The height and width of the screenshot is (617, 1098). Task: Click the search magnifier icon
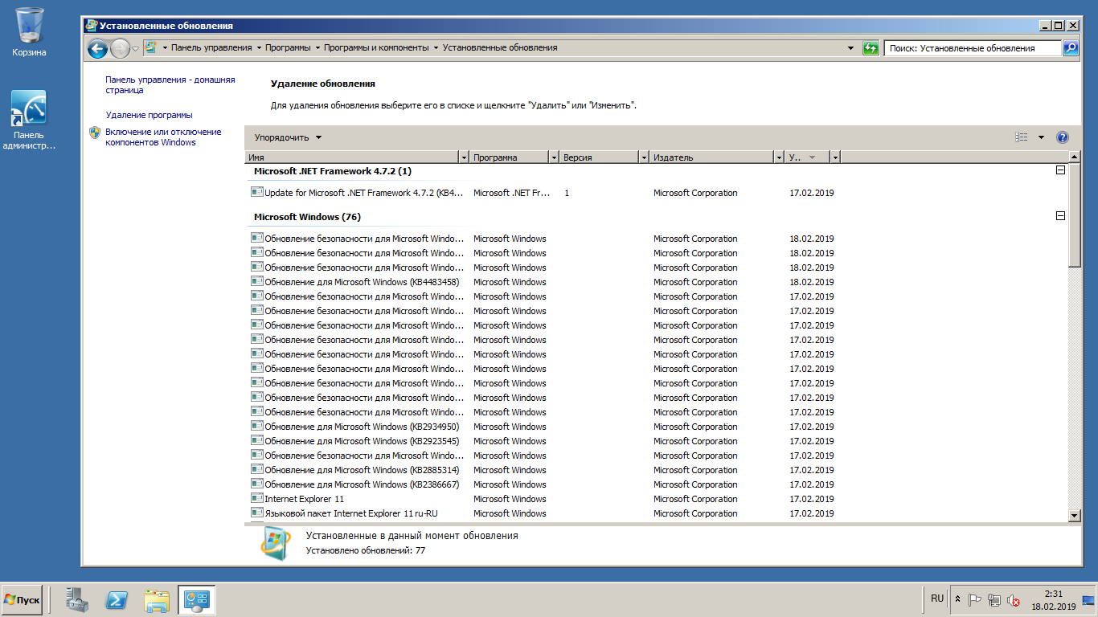tap(1070, 48)
